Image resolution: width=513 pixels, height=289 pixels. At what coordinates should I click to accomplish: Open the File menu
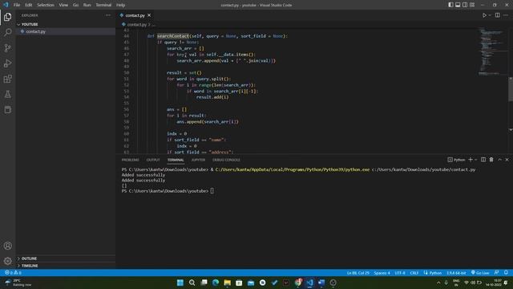click(x=17, y=5)
